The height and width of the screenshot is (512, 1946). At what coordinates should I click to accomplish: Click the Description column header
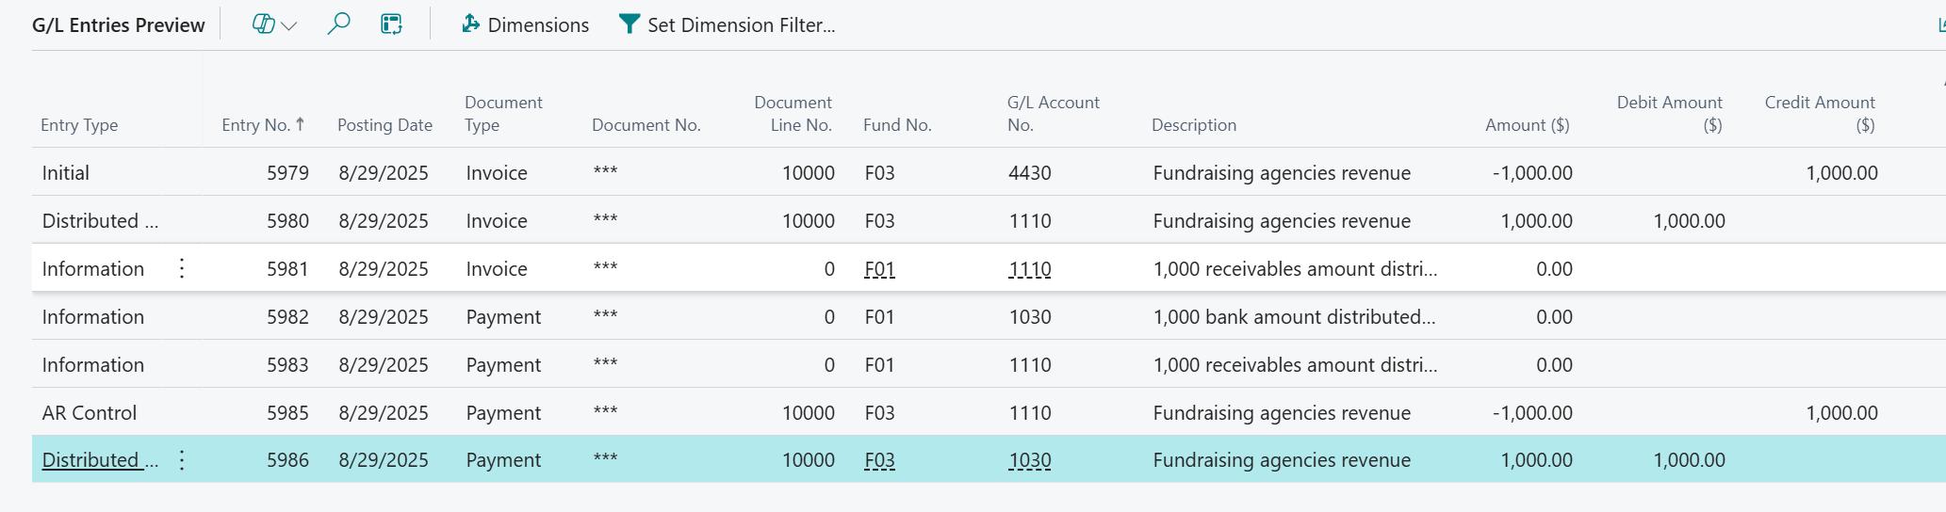click(1193, 125)
